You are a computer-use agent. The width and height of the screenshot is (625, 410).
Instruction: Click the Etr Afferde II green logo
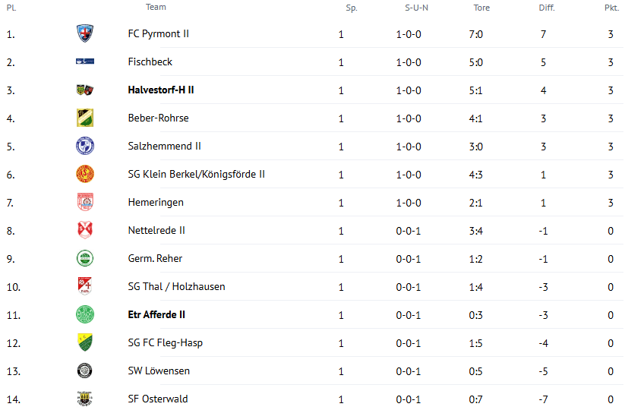(x=85, y=314)
